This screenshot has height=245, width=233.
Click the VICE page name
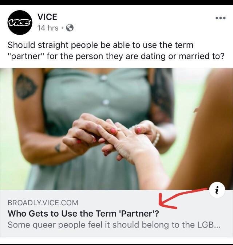(47, 17)
